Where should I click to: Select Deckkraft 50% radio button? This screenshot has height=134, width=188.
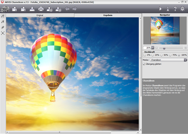(161, 55)
